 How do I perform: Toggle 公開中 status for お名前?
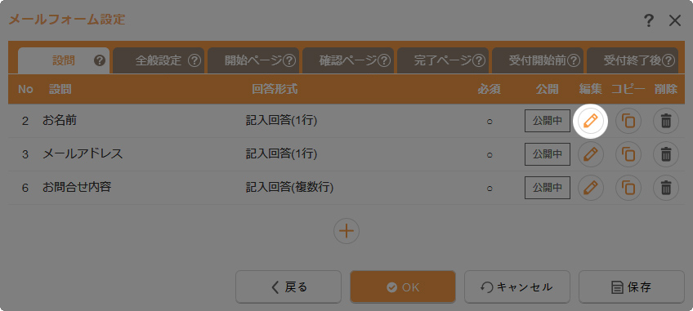(548, 121)
